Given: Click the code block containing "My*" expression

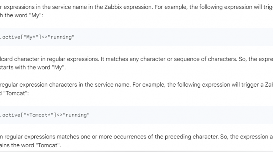Looking at the screenshot, I should point(136,37).
